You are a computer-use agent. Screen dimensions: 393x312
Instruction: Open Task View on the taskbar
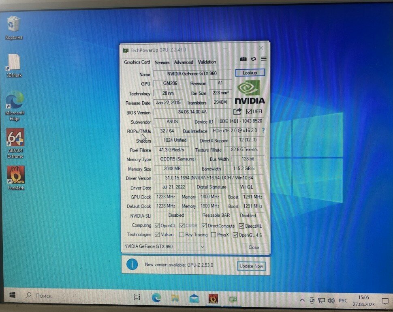[x=137, y=297]
